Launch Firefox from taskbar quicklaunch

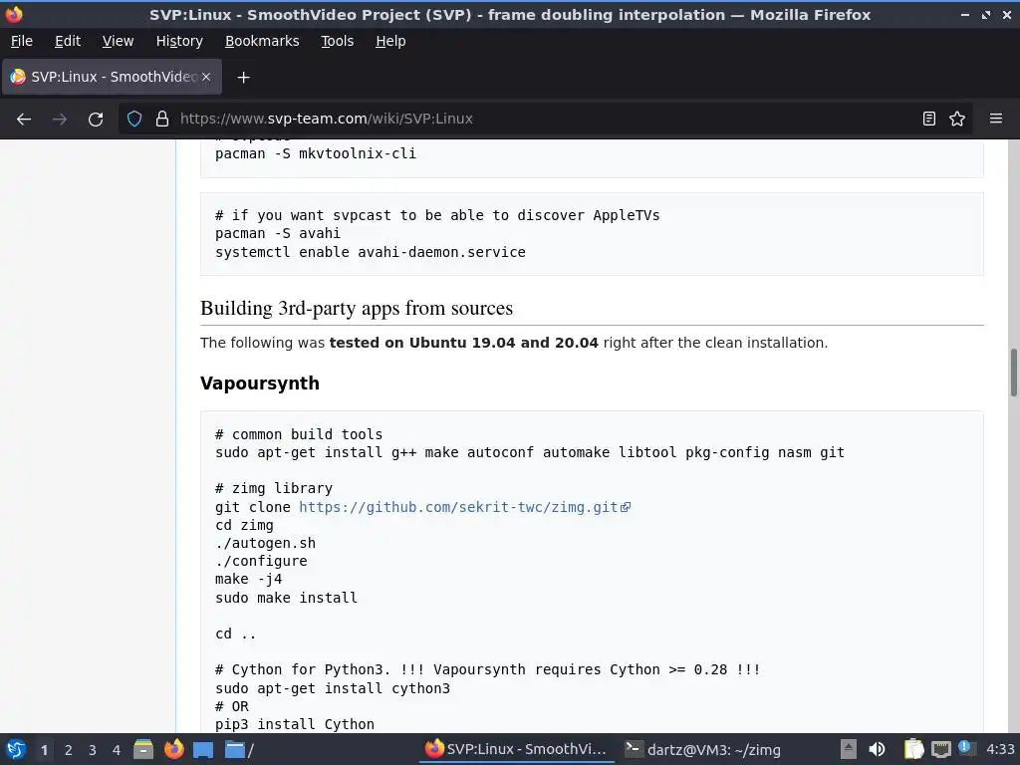pyautogui.click(x=173, y=749)
